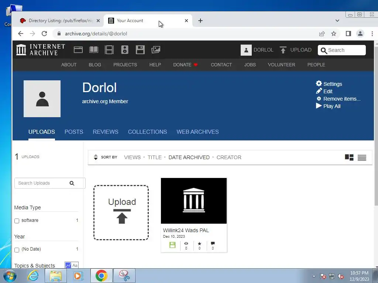The width and height of the screenshot is (378, 283).
Task: Click Play All
Action: point(328,106)
